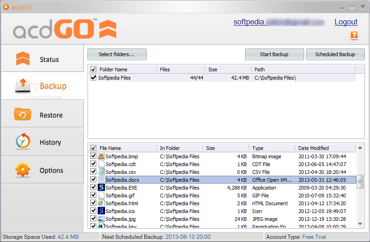Uncheck the Softpedia Files folder checkbox

click(x=94, y=77)
